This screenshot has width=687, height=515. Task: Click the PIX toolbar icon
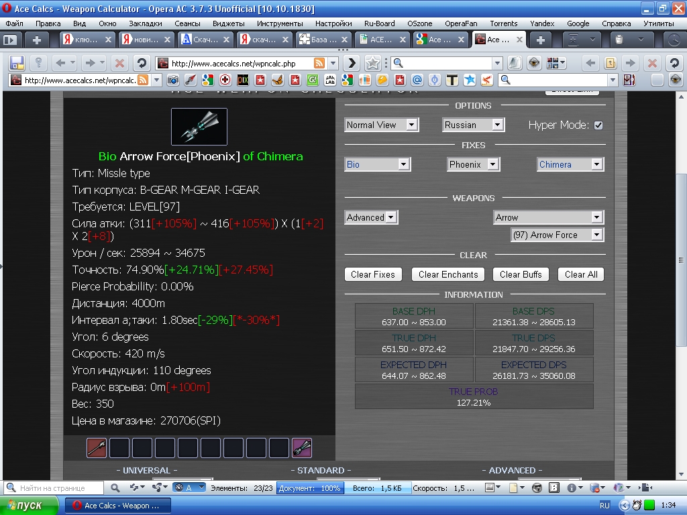(x=243, y=80)
